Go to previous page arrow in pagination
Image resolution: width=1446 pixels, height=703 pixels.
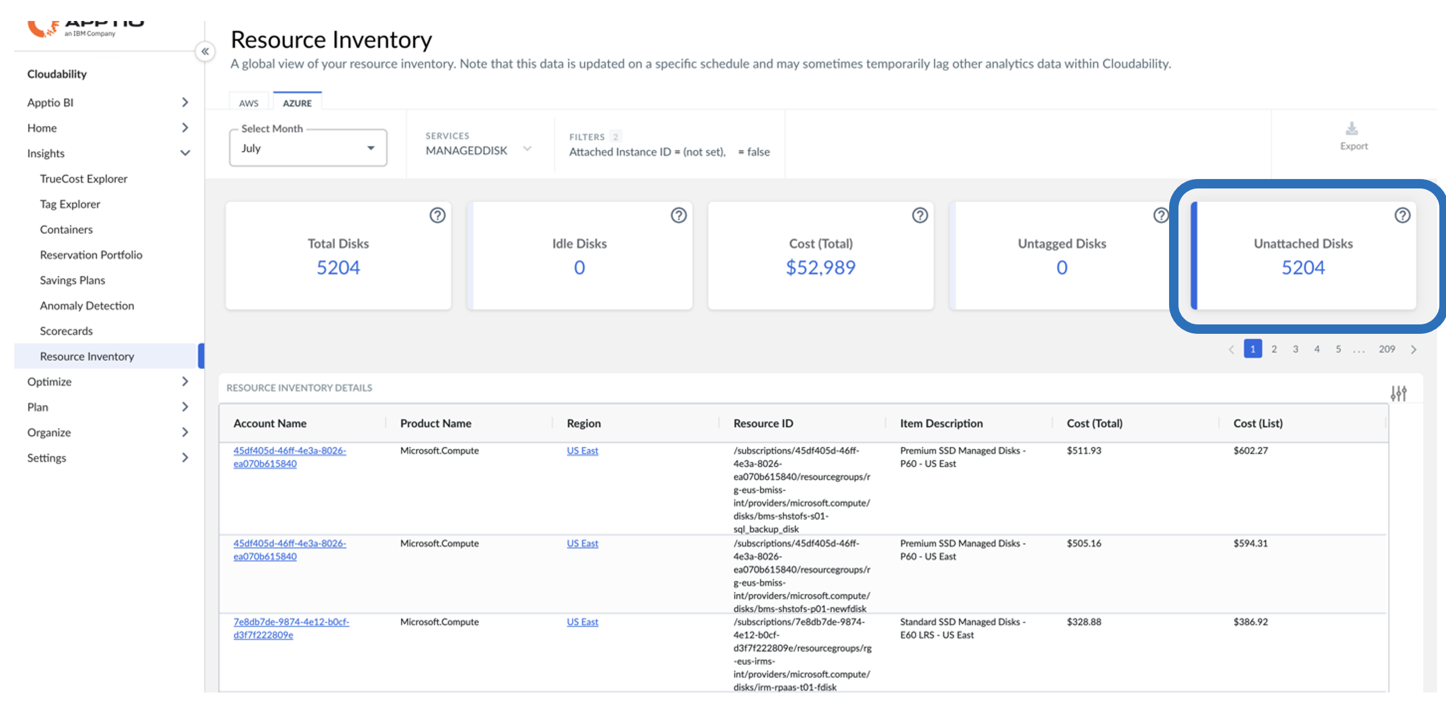point(1231,349)
